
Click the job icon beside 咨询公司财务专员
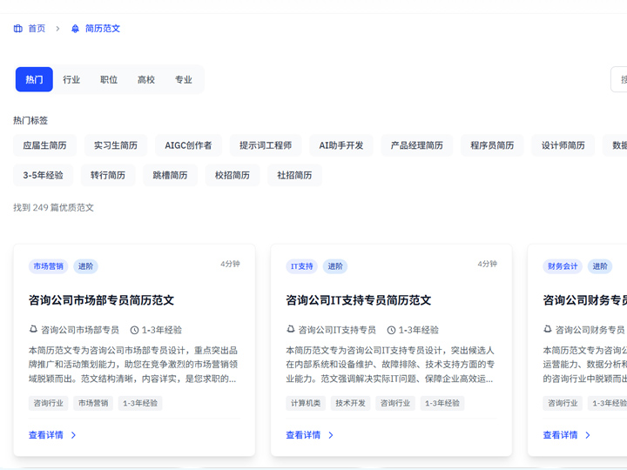[548, 329]
